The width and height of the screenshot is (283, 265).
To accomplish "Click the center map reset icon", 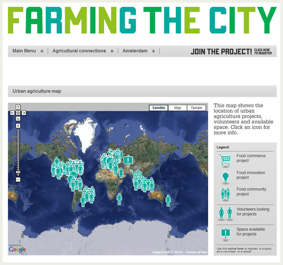I will point(18,113).
